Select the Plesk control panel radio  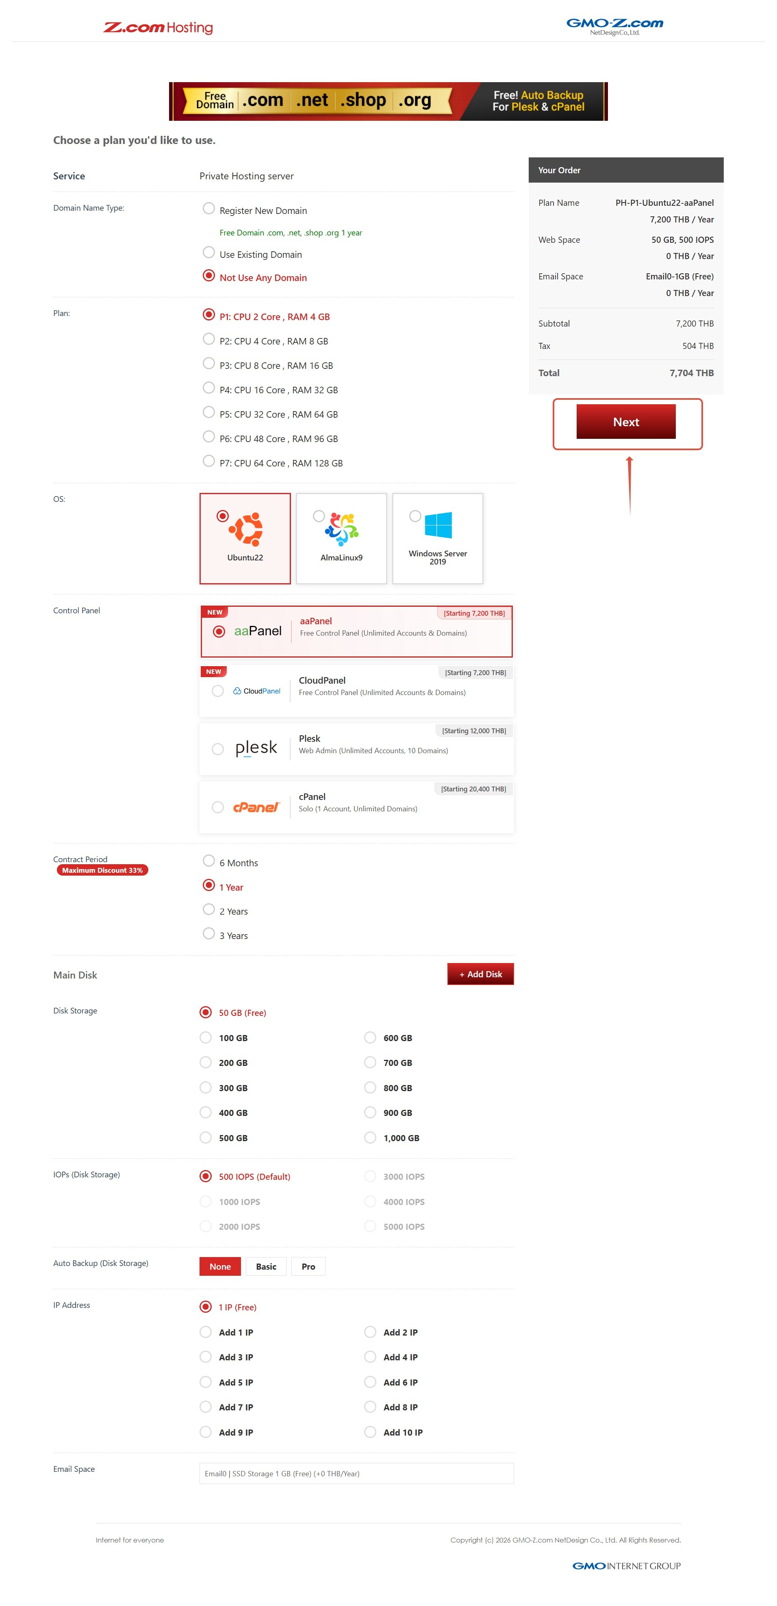(x=217, y=749)
